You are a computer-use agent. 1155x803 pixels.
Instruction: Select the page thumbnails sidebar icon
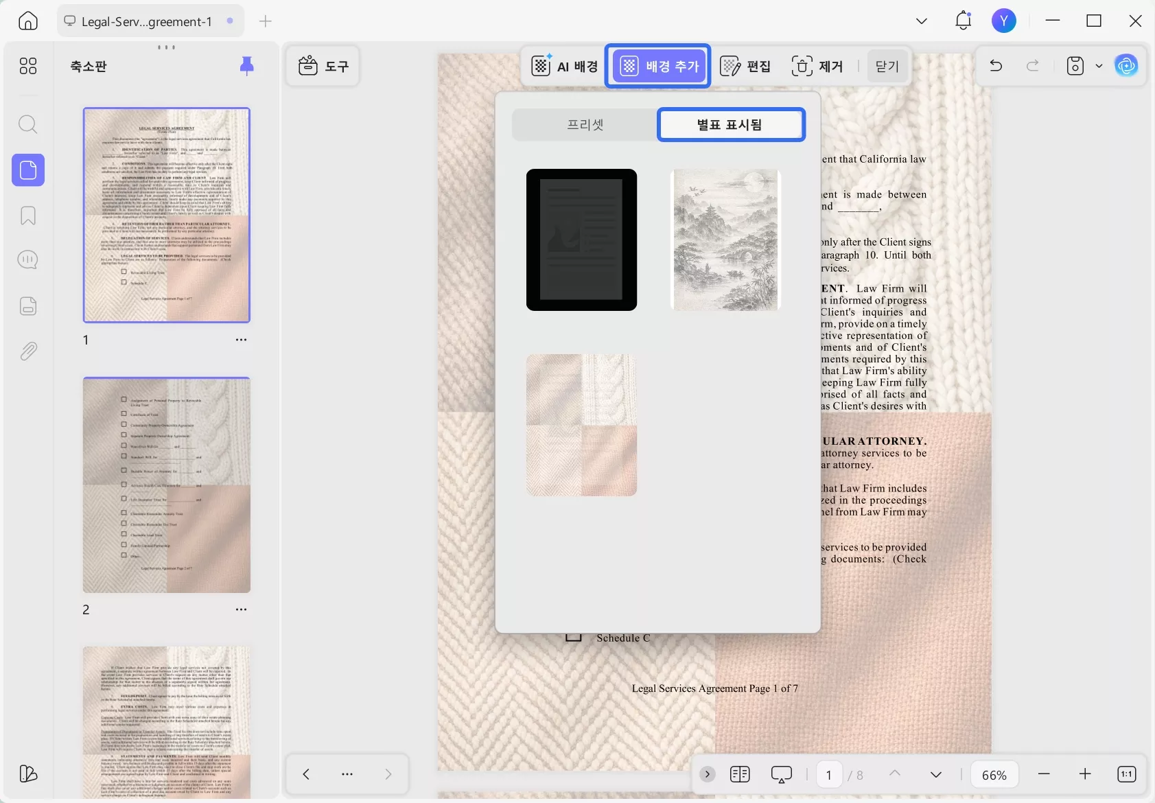(x=28, y=170)
